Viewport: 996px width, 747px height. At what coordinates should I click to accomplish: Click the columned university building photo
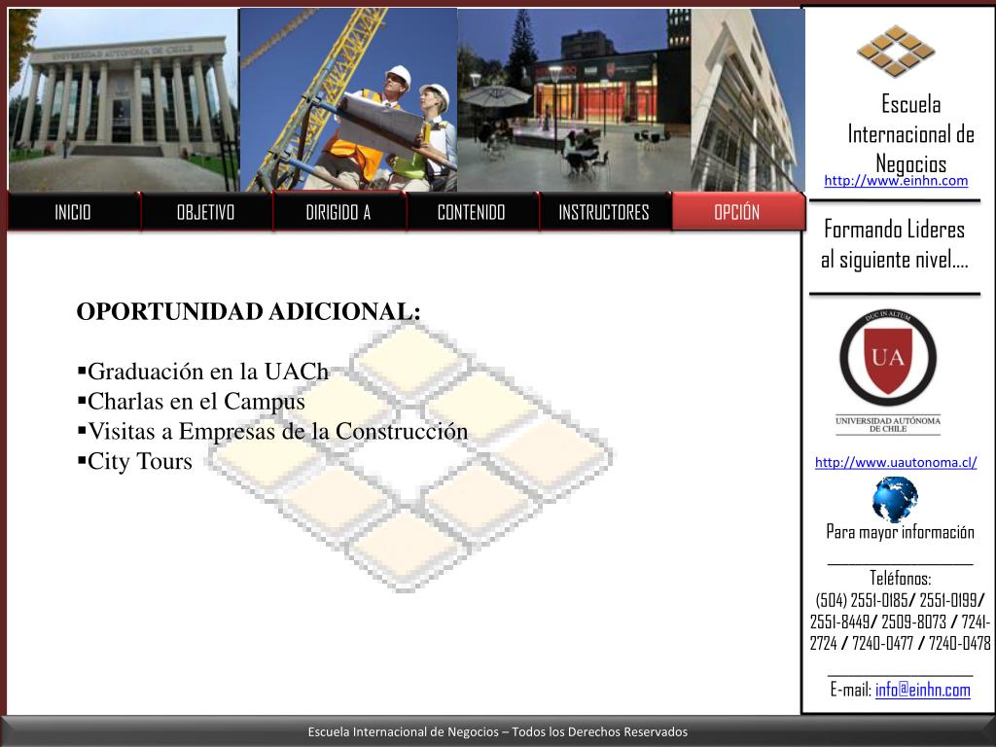pos(123,100)
